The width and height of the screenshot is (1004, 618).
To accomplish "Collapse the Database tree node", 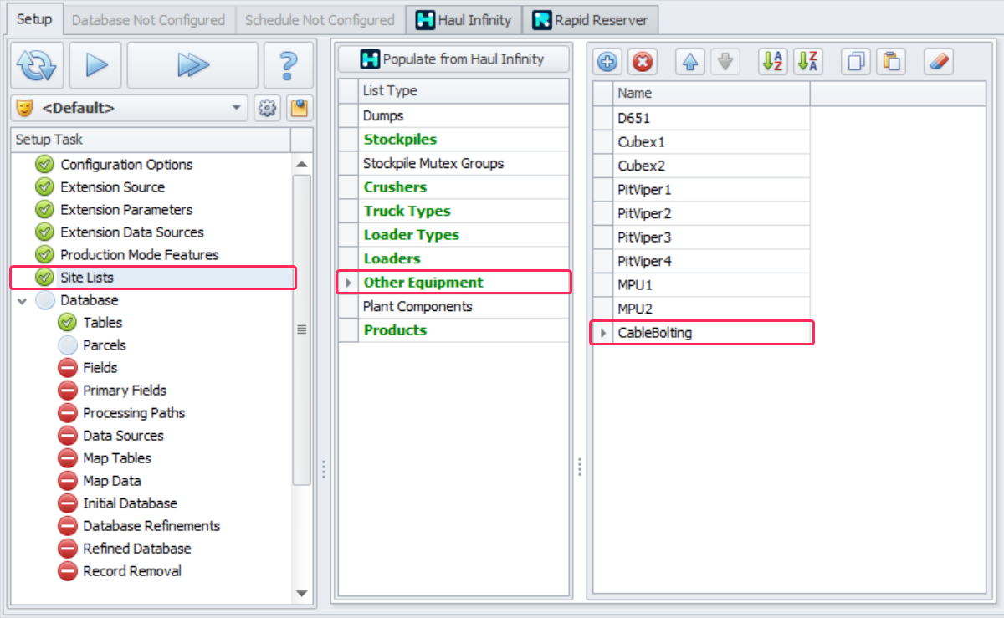I will click(23, 300).
